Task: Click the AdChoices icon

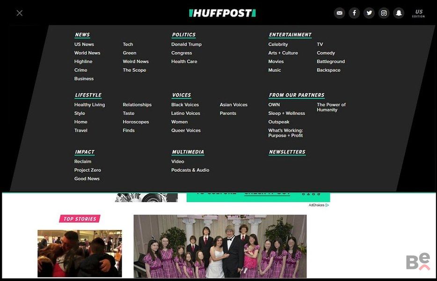Action: point(327,205)
